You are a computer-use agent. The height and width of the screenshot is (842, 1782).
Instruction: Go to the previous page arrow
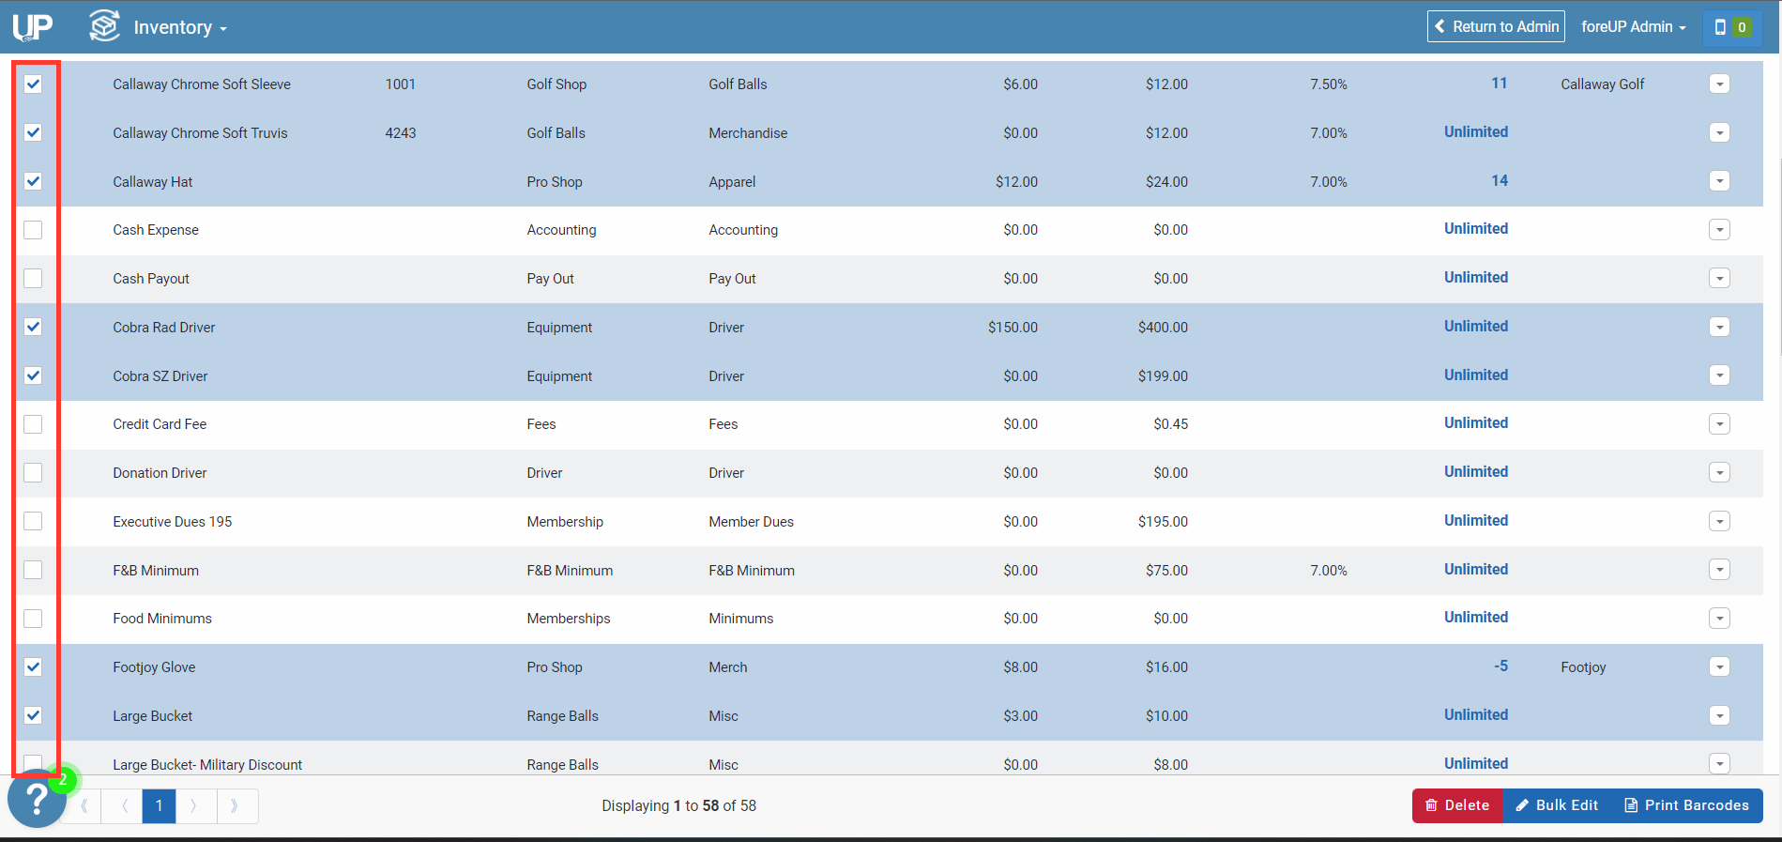pyautogui.click(x=125, y=805)
